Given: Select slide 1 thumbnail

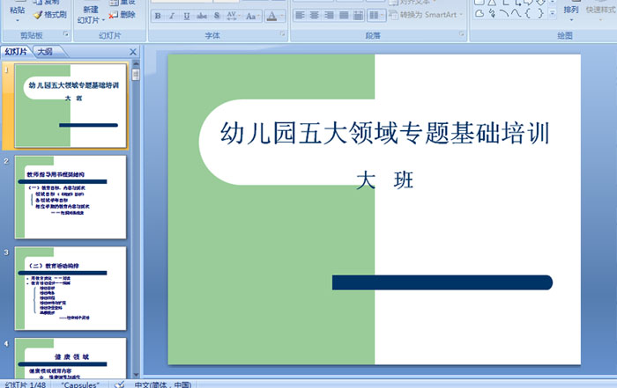Looking at the screenshot, I should point(71,106).
